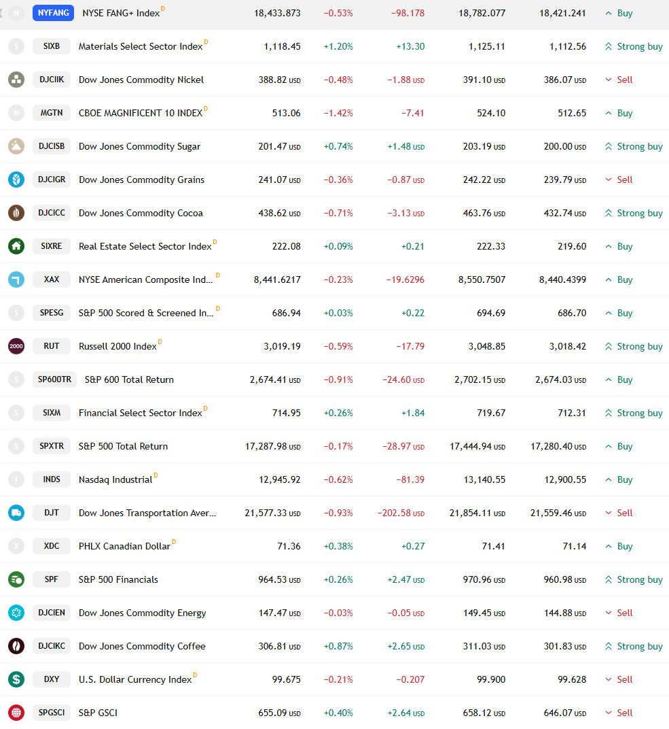Click the Dow Jones Transportation truck icon
This screenshot has width=669, height=729.
pyautogui.click(x=16, y=513)
